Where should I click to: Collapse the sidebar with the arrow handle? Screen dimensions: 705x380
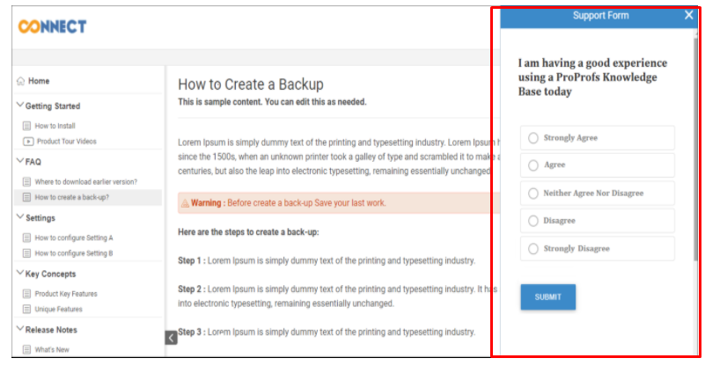coord(172,338)
